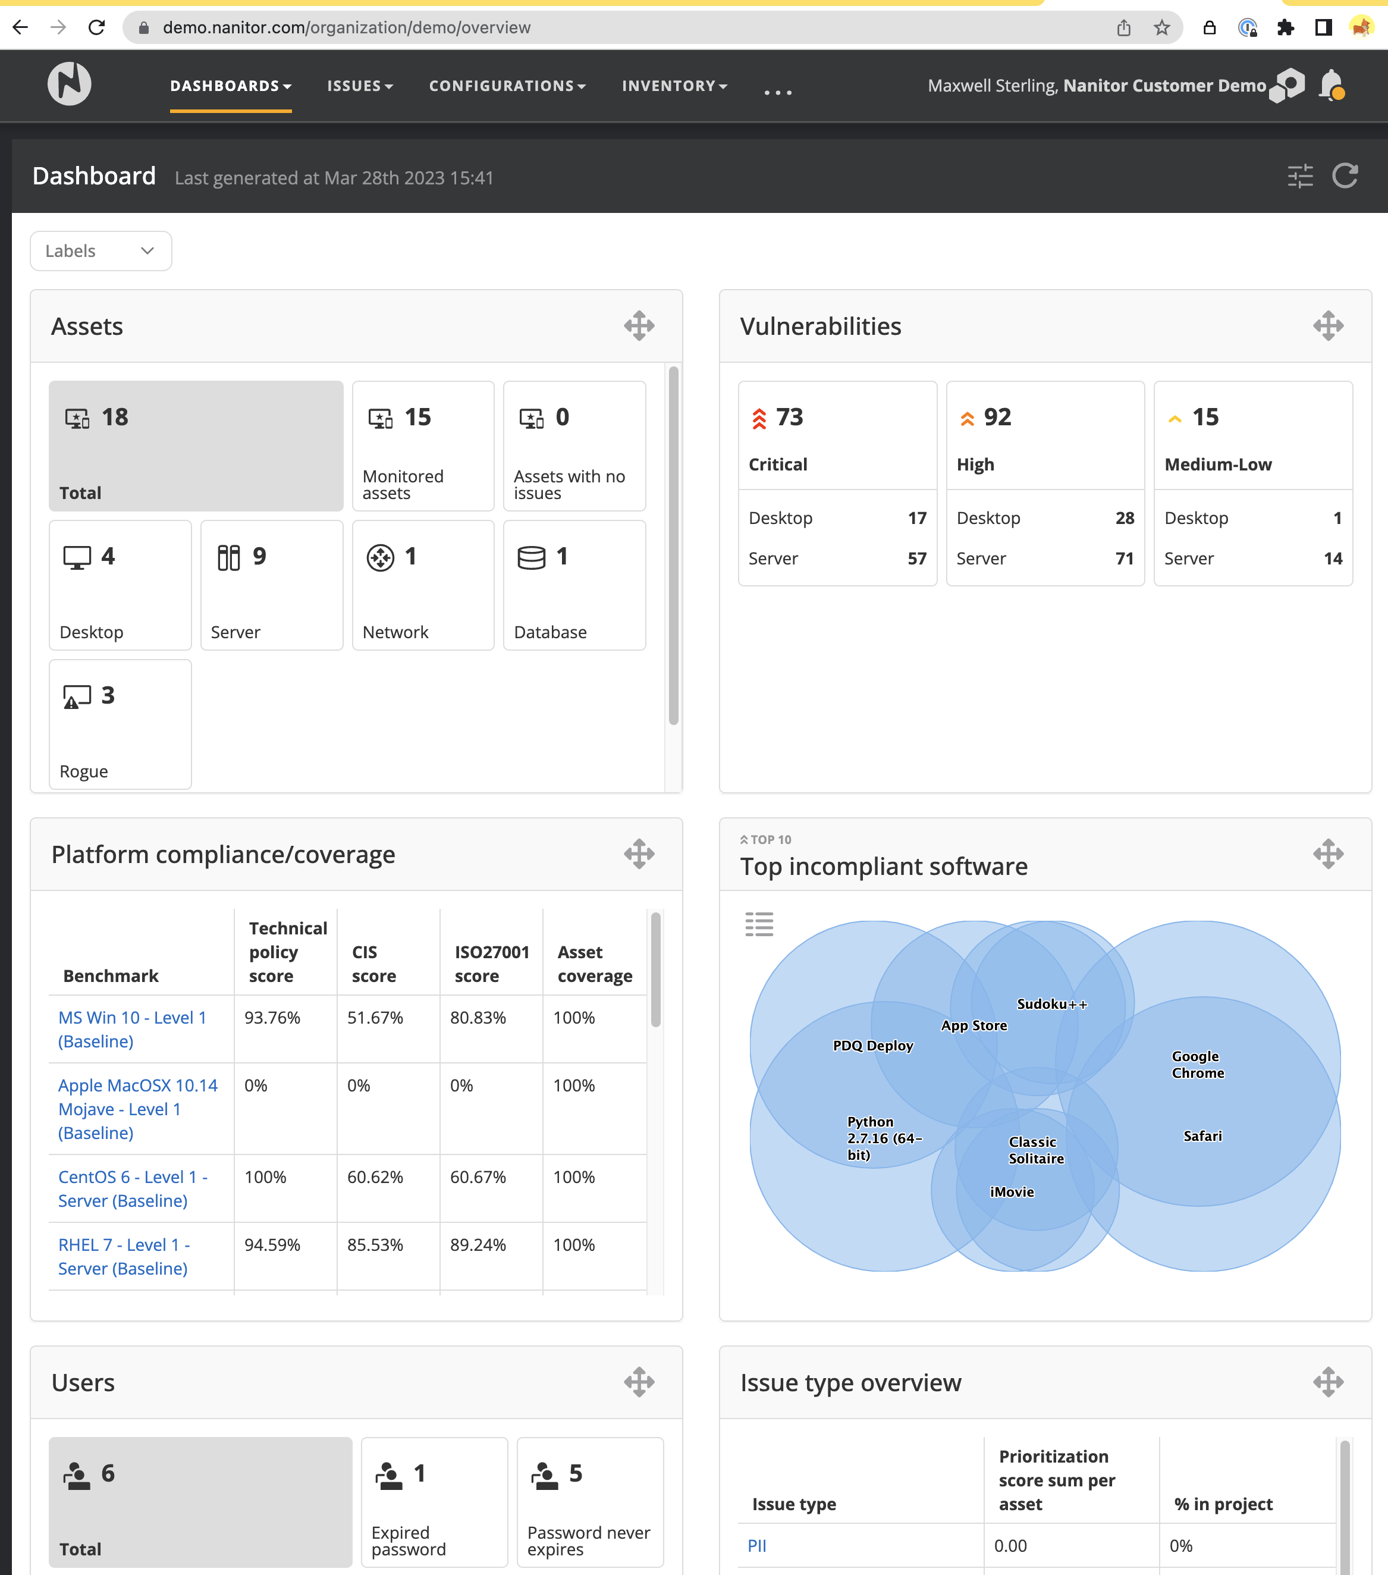Screen dimensions: 1388x1575
Task: Bookmark this page with the star icon
Action: coord(1161,28)
